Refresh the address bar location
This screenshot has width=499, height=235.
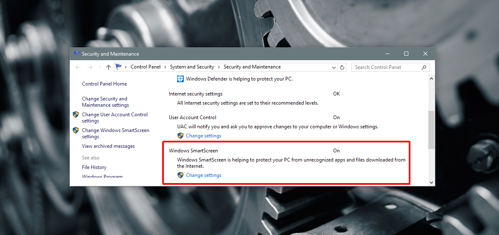(342, 67)
